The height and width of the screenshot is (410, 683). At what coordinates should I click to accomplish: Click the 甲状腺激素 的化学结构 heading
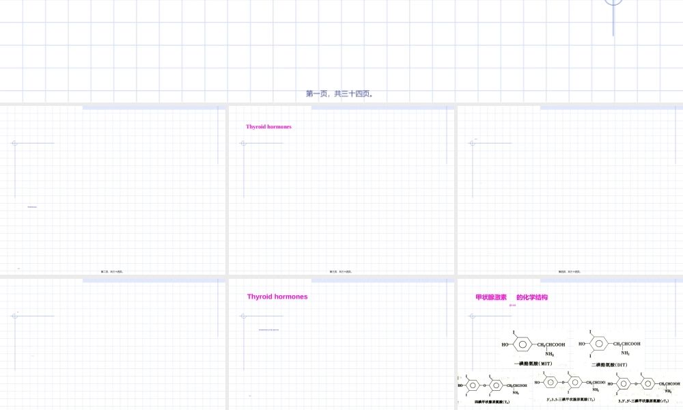pos(512,297)
